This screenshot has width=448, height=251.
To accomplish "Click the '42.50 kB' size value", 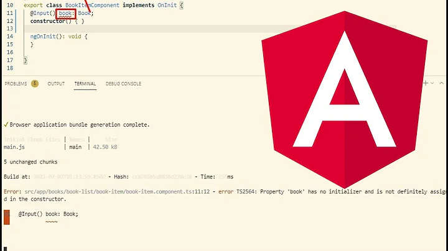I will (105, 147).
